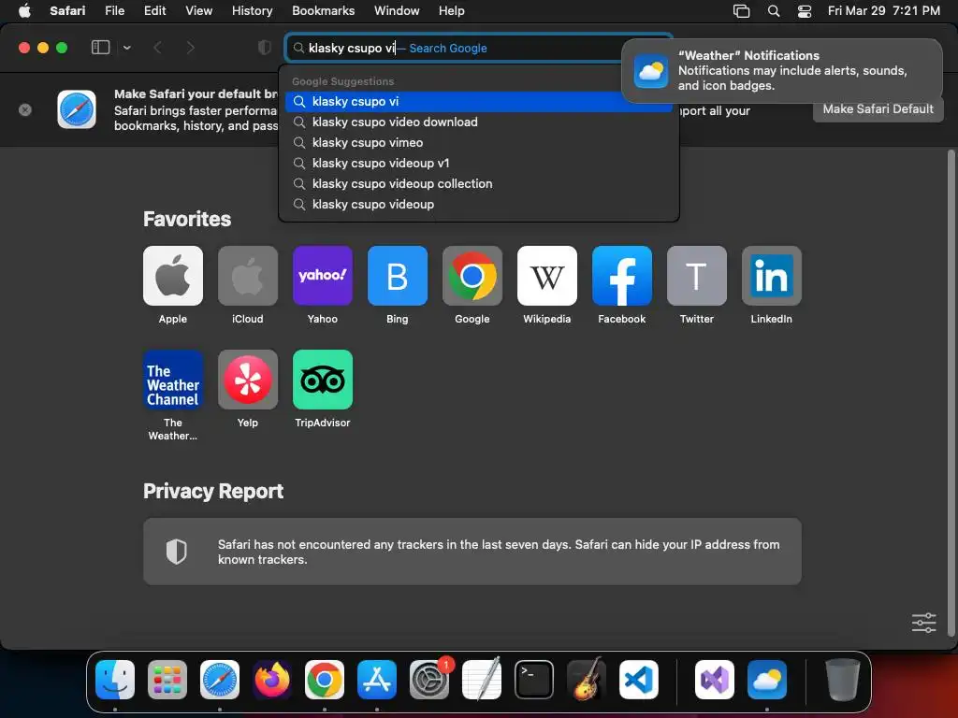The height and width of the screenshot is (718, 958).
Task: Click the page vertical scrollbar
Action: (x=951, y=392)
